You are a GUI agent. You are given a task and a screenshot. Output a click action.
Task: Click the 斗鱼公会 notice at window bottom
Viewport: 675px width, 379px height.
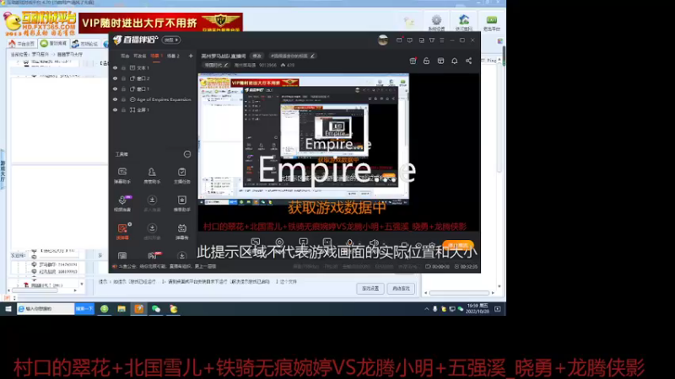pos(164,267)
